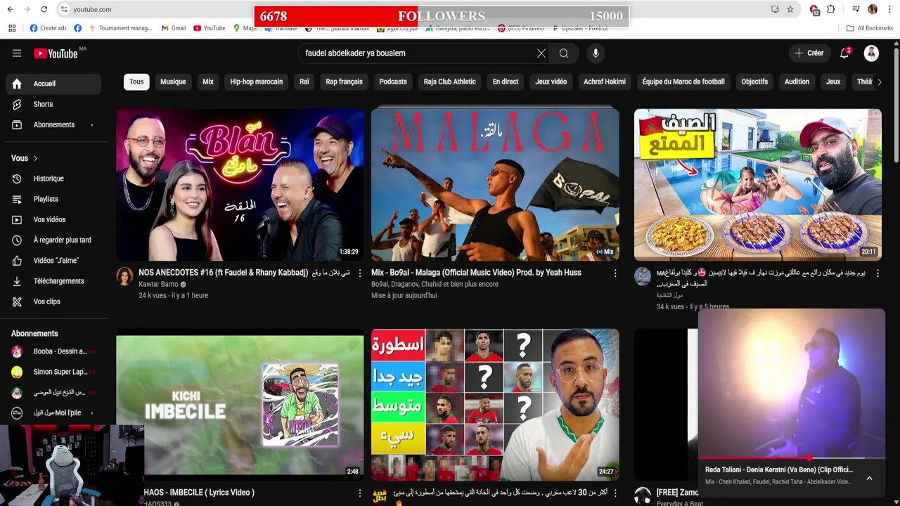
Task: Open Kawtar Bamo channel name link
Action: coord(158,285)
